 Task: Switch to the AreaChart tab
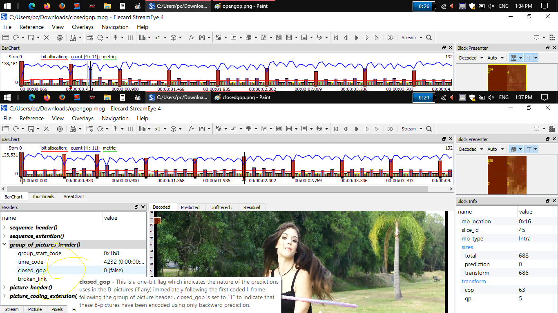[74, 196]
